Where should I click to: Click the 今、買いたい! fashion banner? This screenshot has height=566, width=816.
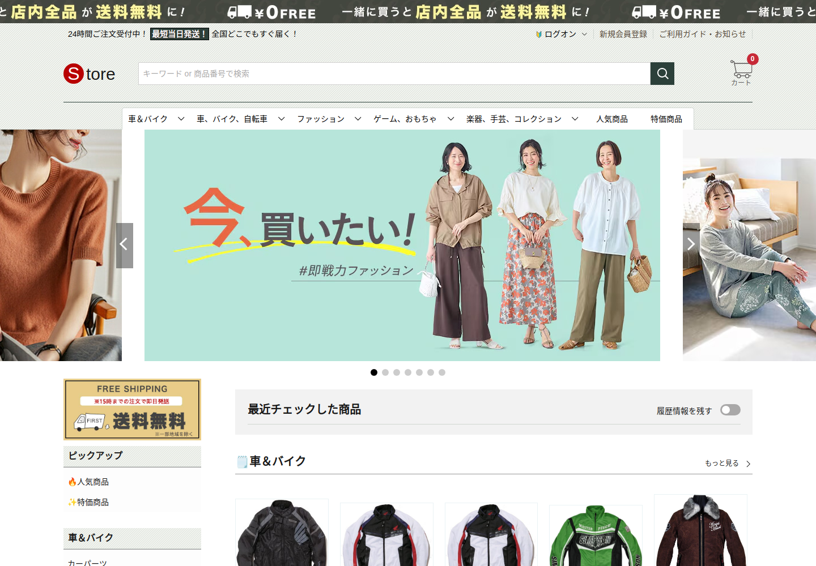coord(402,245)
